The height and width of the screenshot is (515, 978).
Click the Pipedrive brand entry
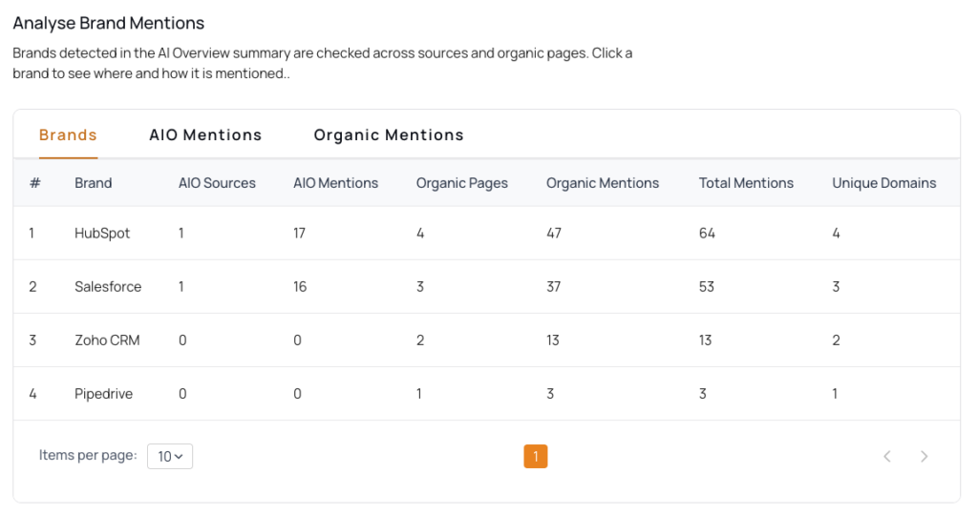pos(103,394)
